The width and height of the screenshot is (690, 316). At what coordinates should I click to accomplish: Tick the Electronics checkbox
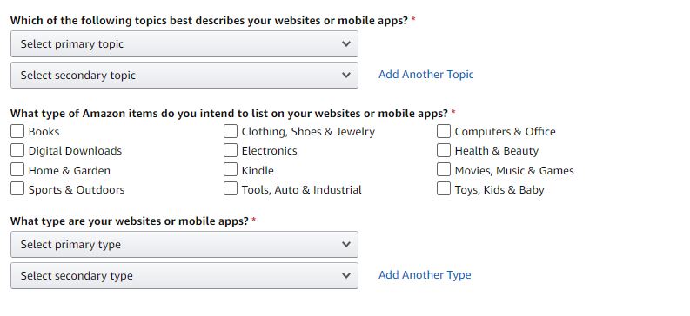pos(231,150)
